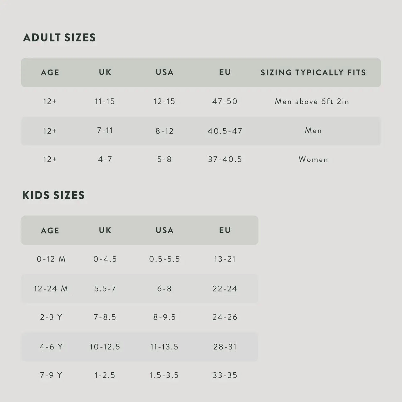Click the 4-6 Y age cell
Image resolution: width=402 pixels, height=402 pixels.
[x=51, y=347]
